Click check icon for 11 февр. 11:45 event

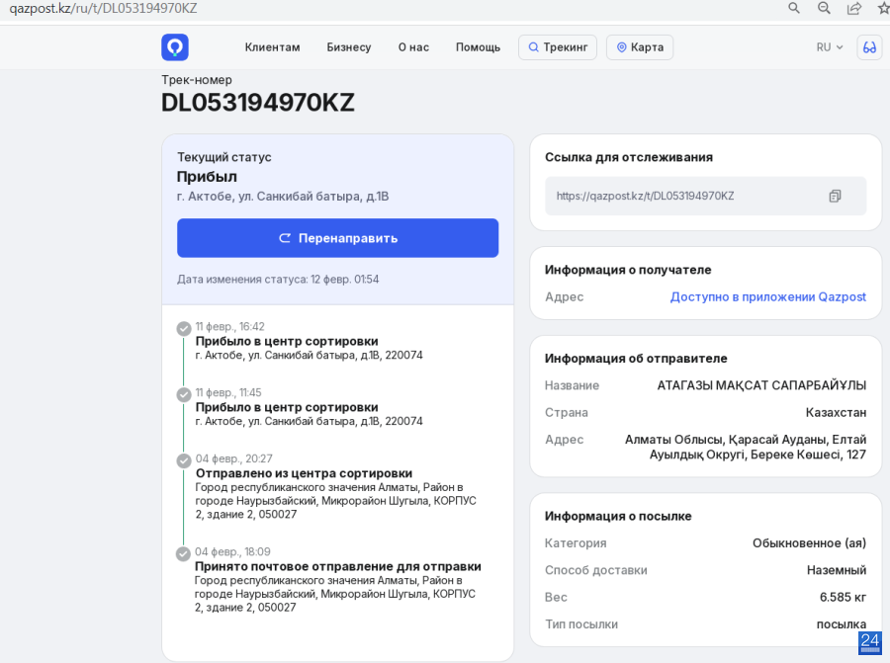[183, 395]
